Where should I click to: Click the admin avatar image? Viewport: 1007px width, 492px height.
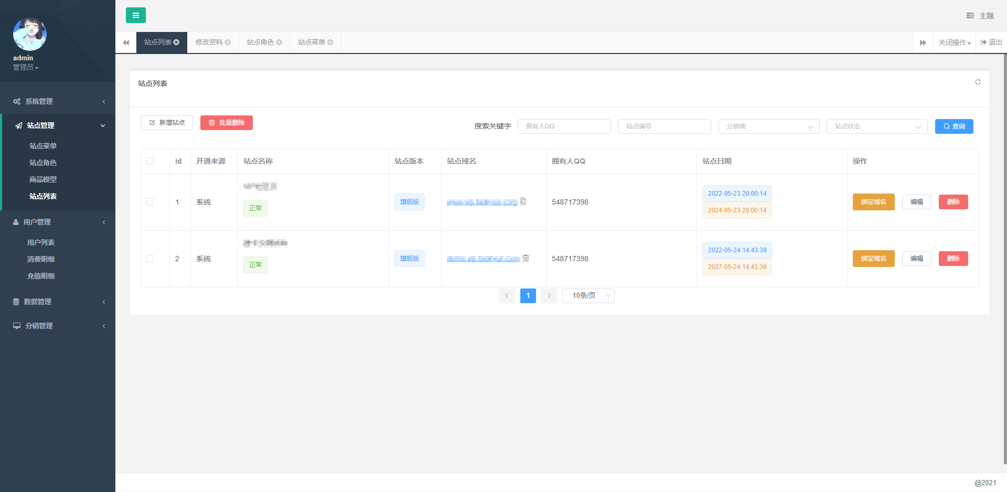(x=30, y=34)
